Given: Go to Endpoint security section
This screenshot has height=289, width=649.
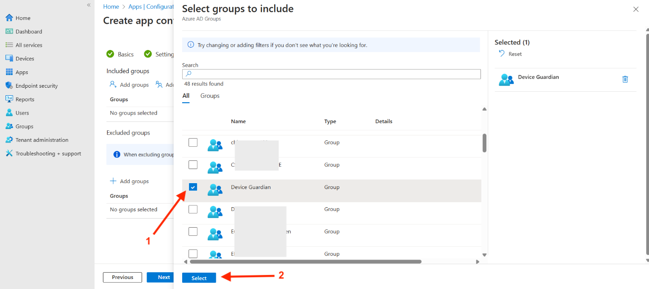Looking at the screenshot, I should pos(36,86).
